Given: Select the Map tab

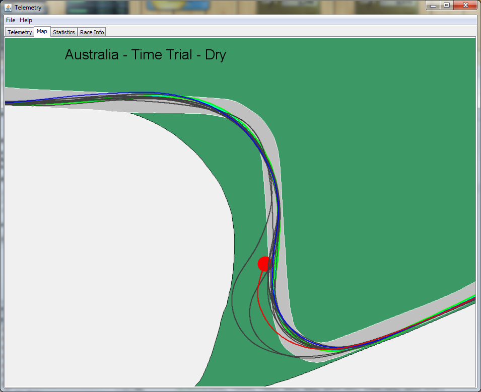Looking at the screenshot, I should pyautogui.click(x=42, y=31).
